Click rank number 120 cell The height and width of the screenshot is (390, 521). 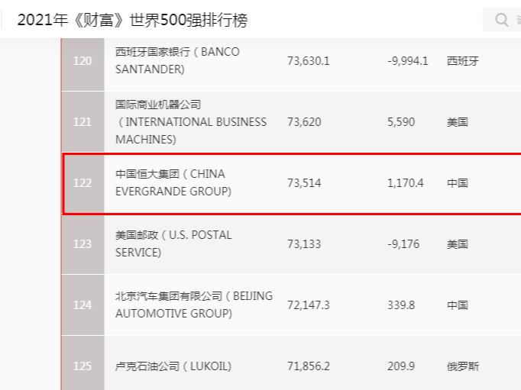[83, 61]
